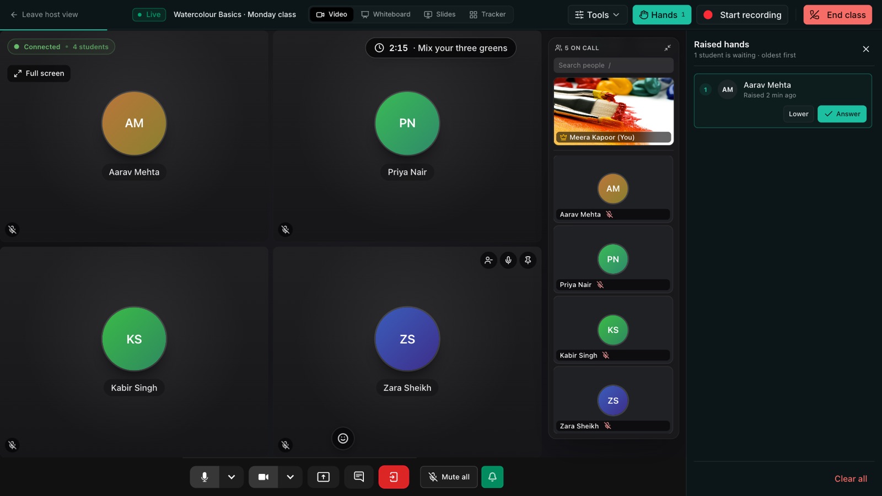Image resolution: width=882 pixels, height=496 pixels.
Task: Click Leave host view
Action: [44, 14]
